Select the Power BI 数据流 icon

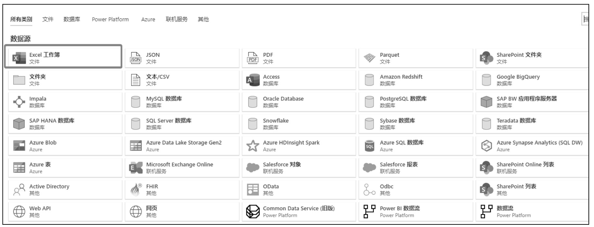point(369,211)
